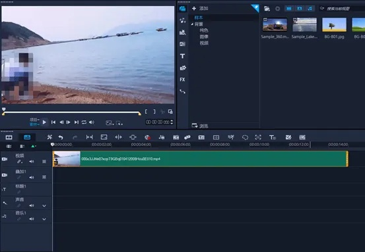
Task: Switch preview to Clip mode (素材)
Action: [x=34, y=124]
